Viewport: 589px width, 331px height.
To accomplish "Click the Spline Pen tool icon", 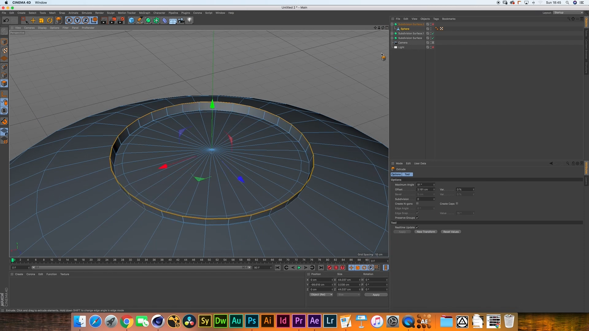I will click(140, 21).
